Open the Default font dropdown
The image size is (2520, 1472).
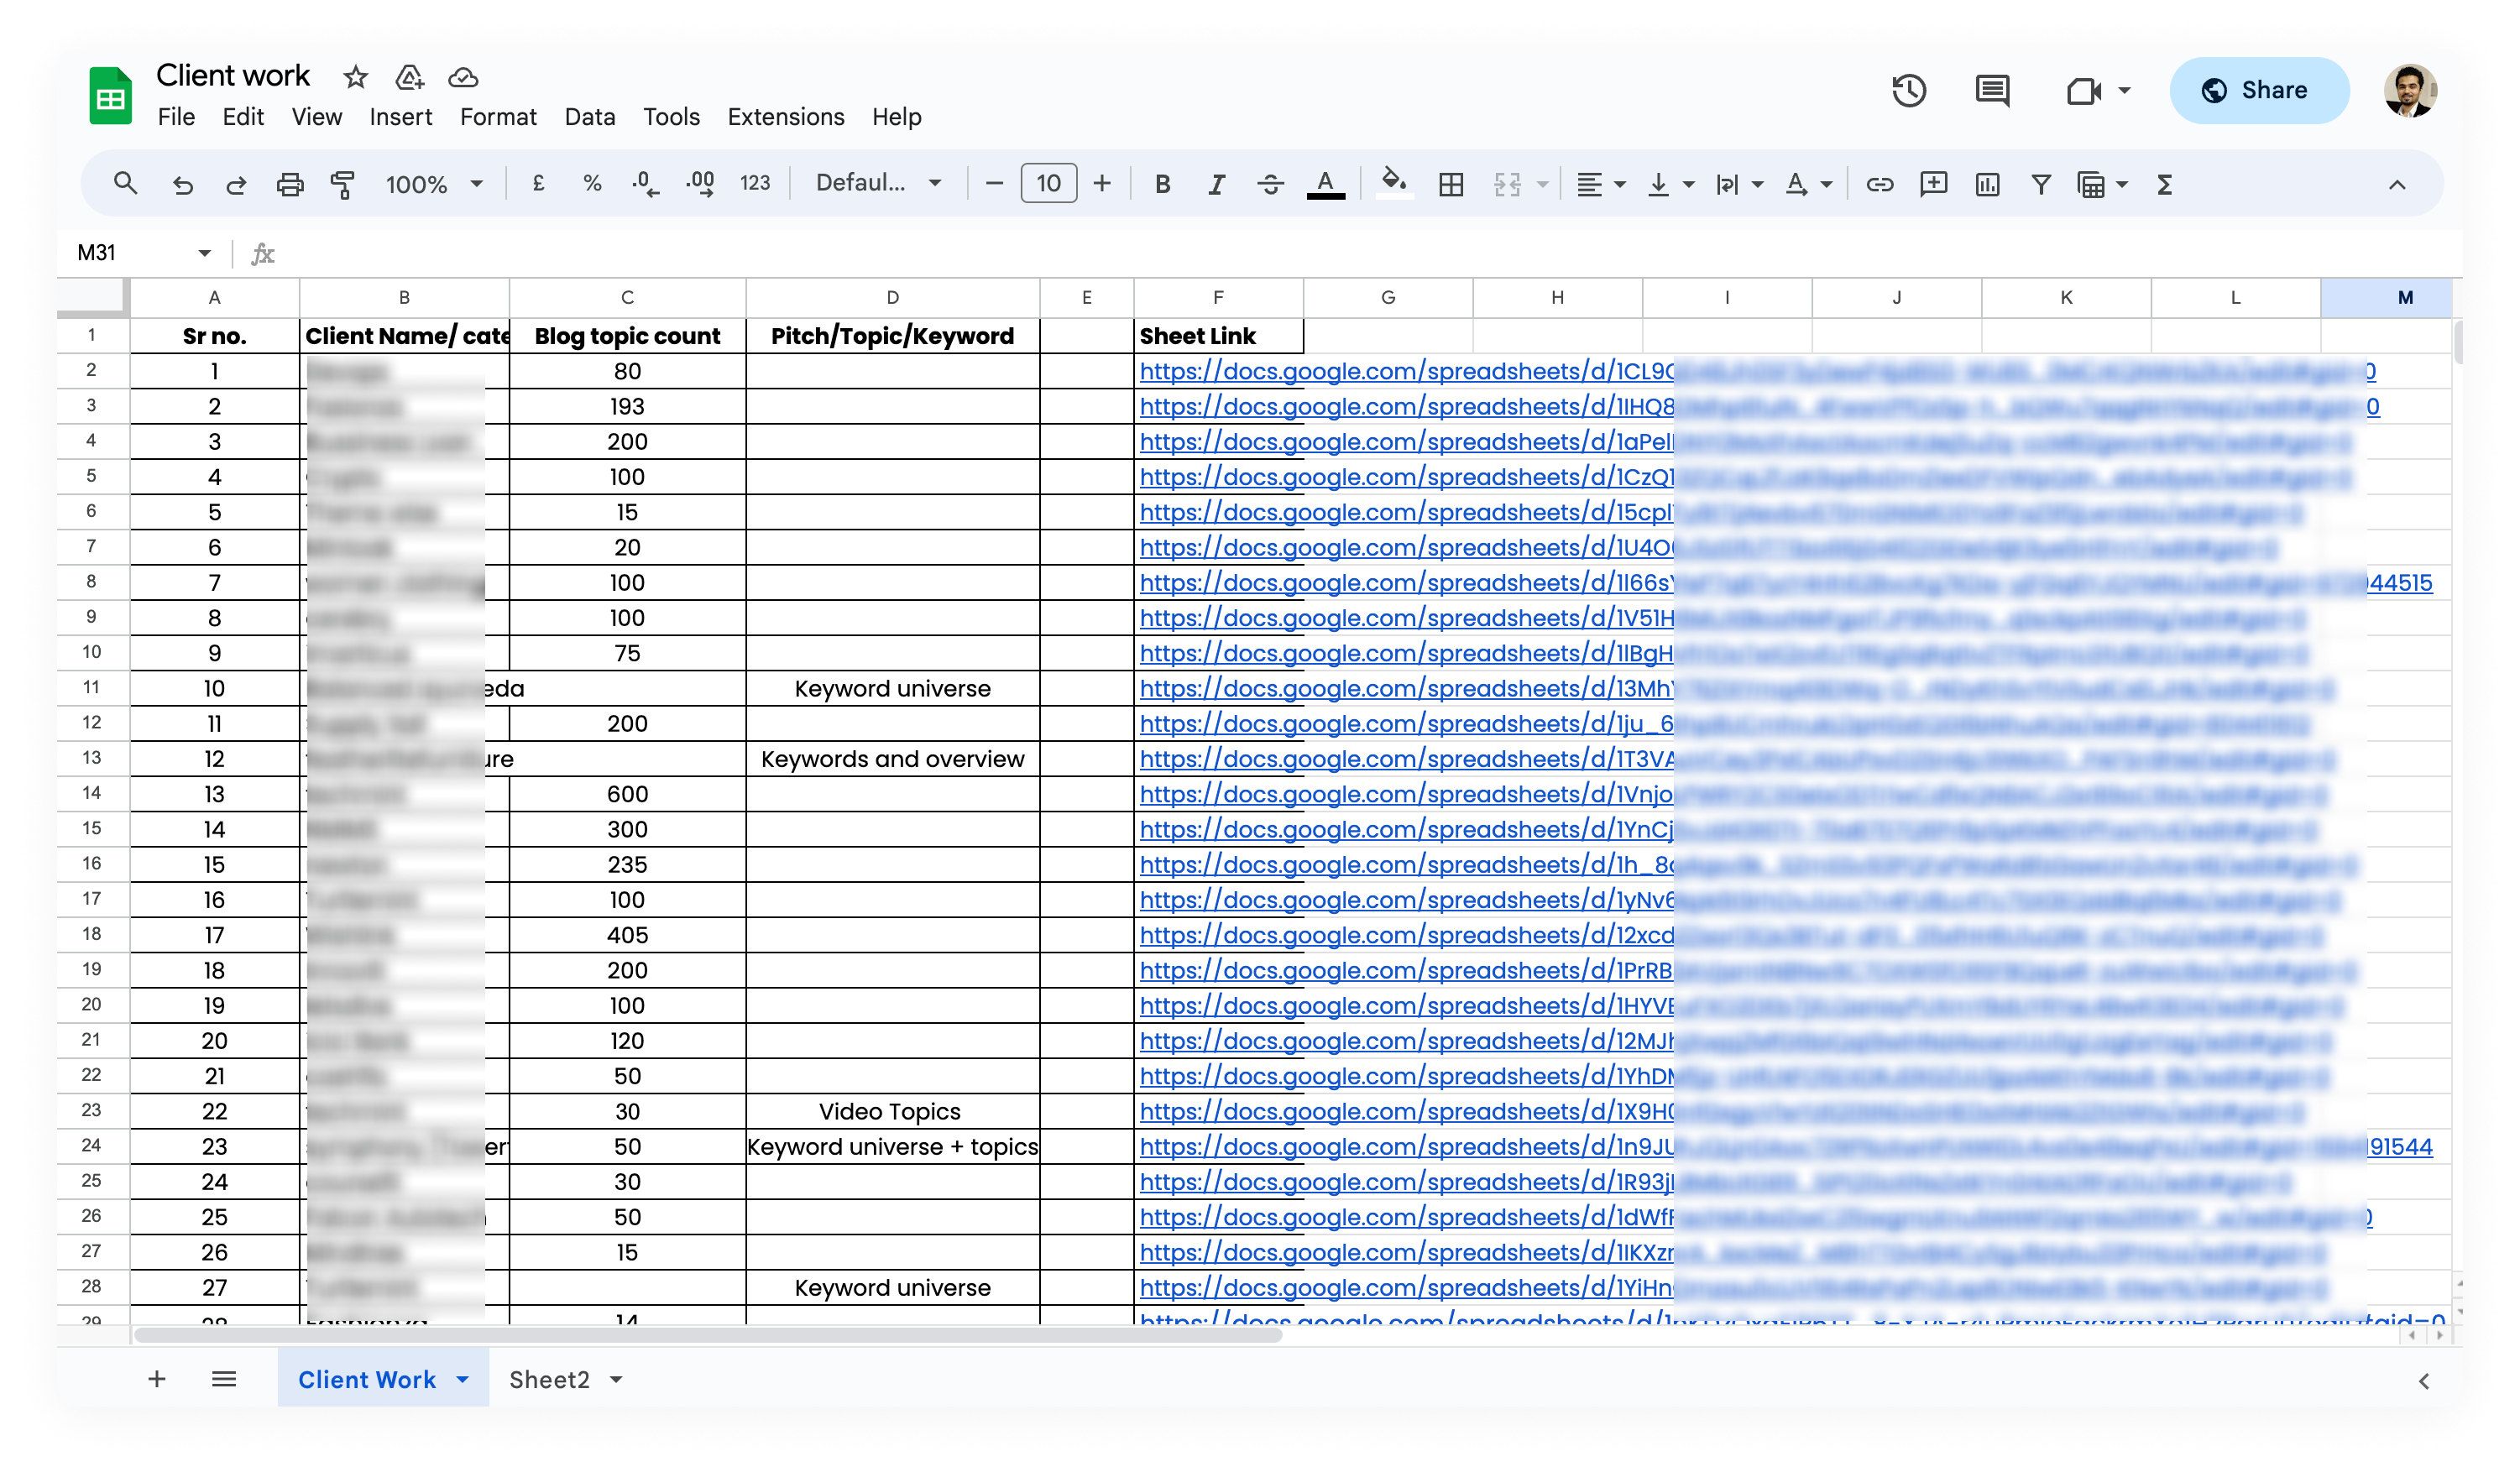(x=878, y=183)
